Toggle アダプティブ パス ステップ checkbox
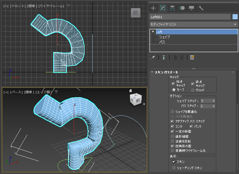This screenshot has height=174, width=239. pyautogui.click(x=172, y=121)
